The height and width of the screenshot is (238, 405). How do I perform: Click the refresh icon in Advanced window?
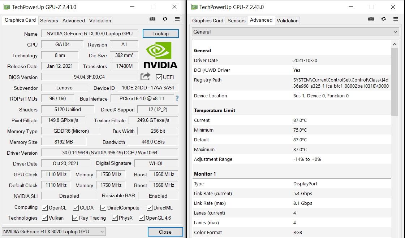click(383, 19)
